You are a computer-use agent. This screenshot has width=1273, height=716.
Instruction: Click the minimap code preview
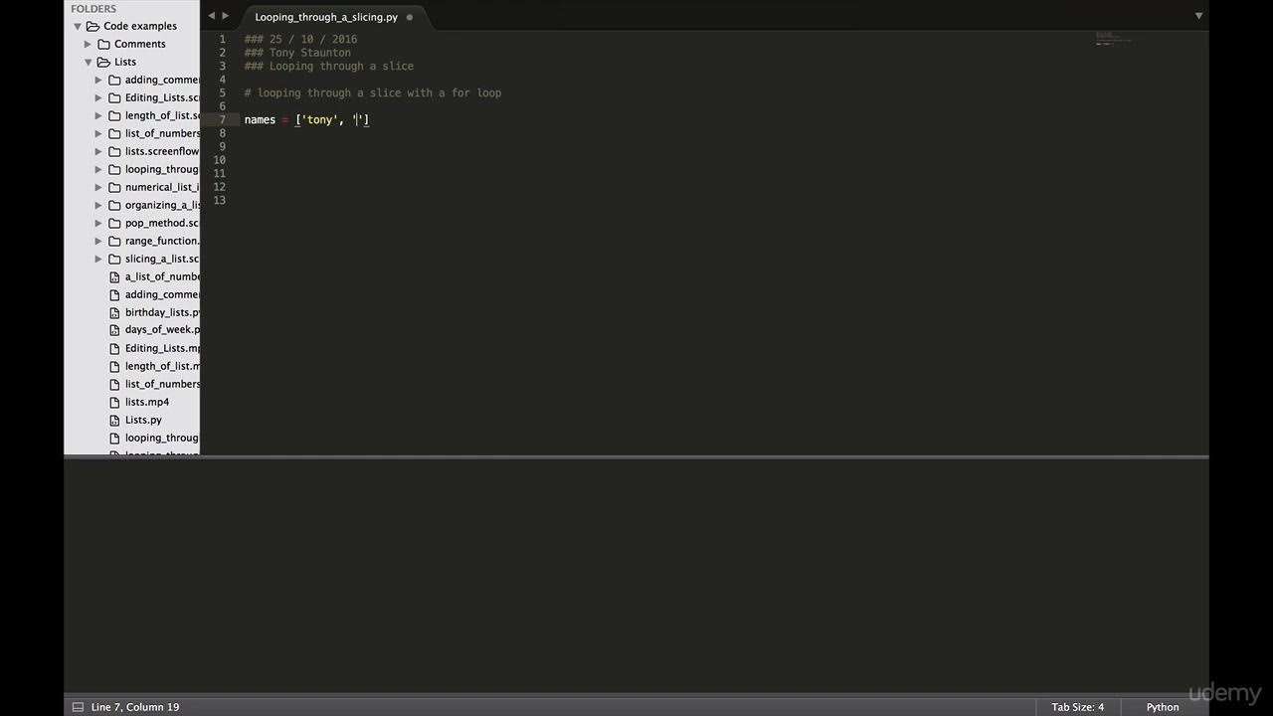point(1113,39)
